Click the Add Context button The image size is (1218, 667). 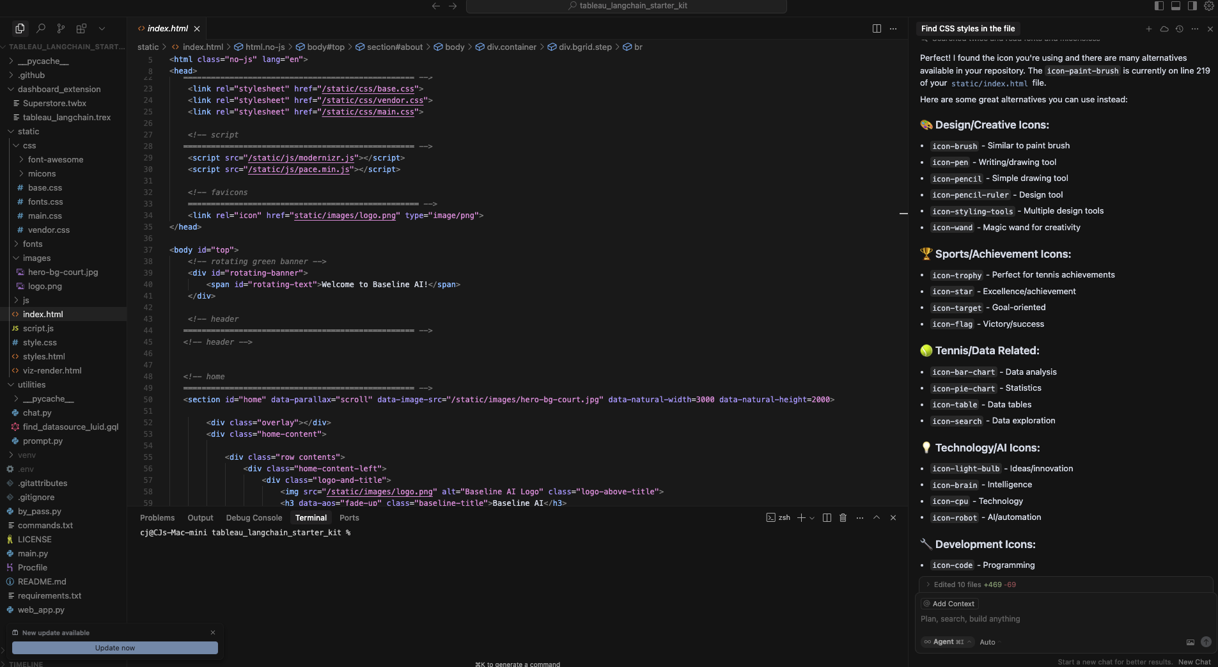pos(949,604)
